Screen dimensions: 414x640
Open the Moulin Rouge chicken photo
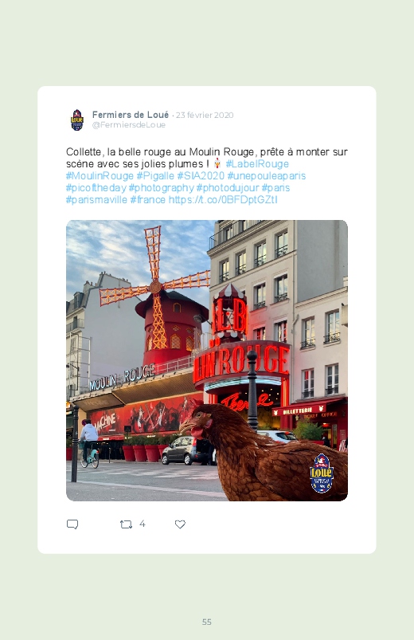(207, 360)
